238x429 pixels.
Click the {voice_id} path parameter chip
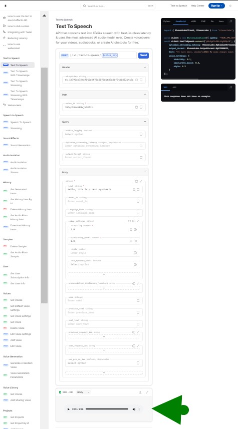(110, 55)
